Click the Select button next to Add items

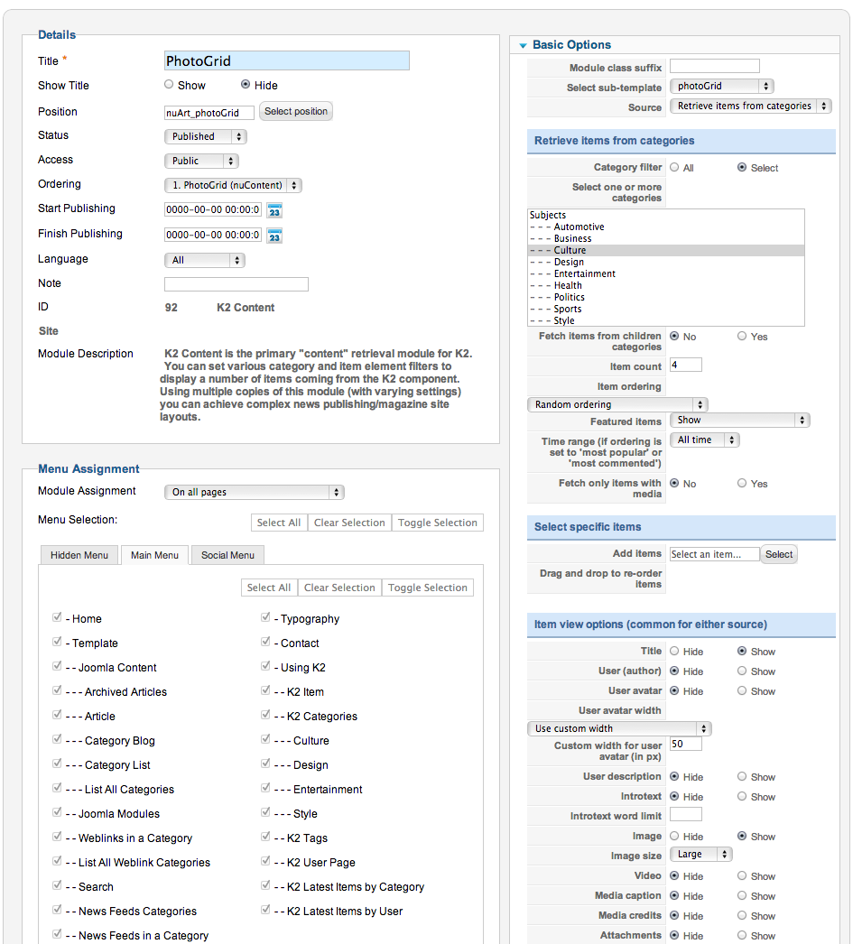click(779, 554)
